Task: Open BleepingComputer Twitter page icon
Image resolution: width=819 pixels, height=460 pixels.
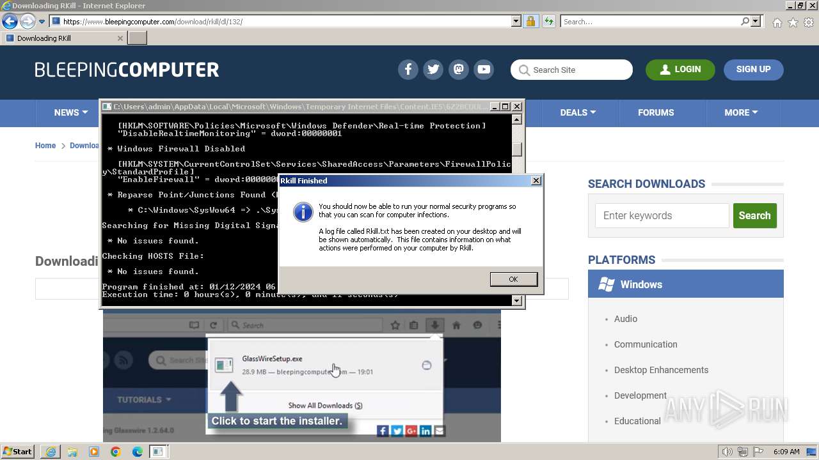Action: (x=433, y=70)
